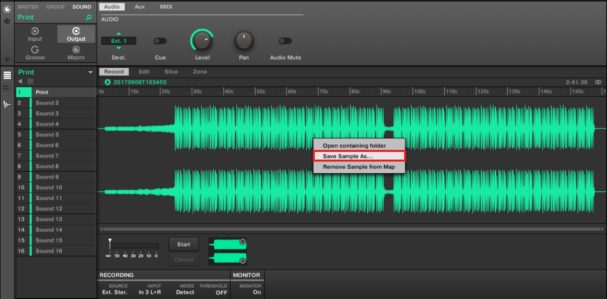This screenshot has height=299, width=607.
Task: Open the Print sound dropdown arrow
Action: 90,72
